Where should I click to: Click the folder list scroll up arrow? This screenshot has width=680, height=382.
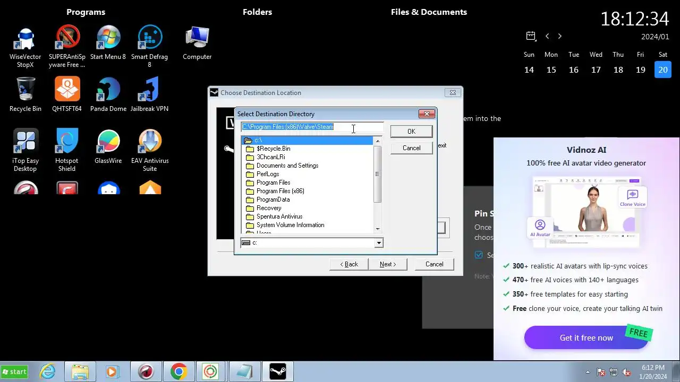tap(378, 141)
